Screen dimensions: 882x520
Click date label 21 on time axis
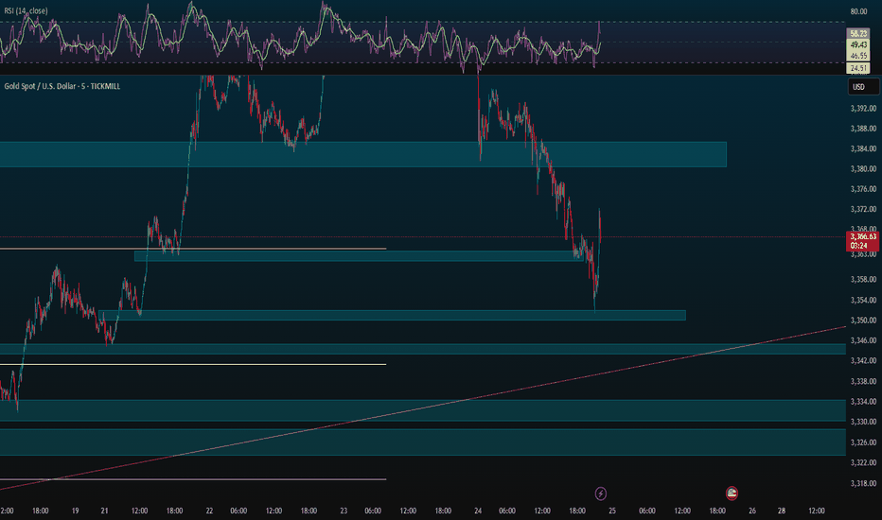click(x=105, y=511)
